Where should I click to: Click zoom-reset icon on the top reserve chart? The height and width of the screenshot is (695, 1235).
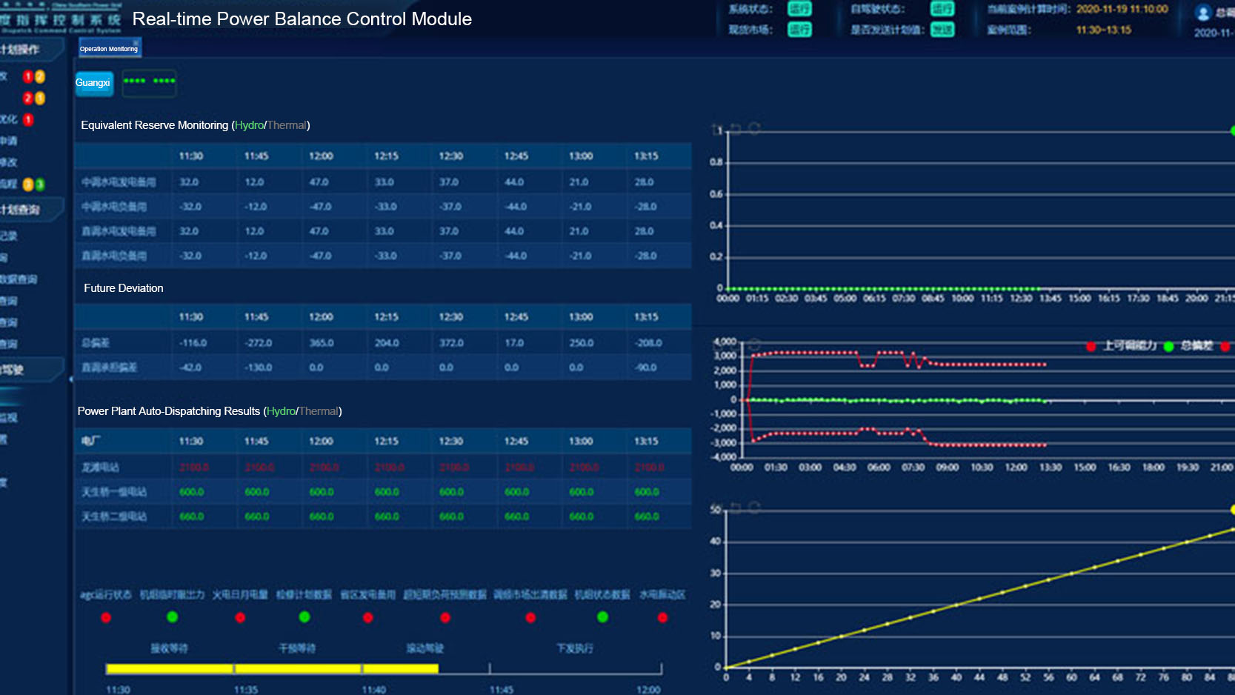(x=736, y=130)
